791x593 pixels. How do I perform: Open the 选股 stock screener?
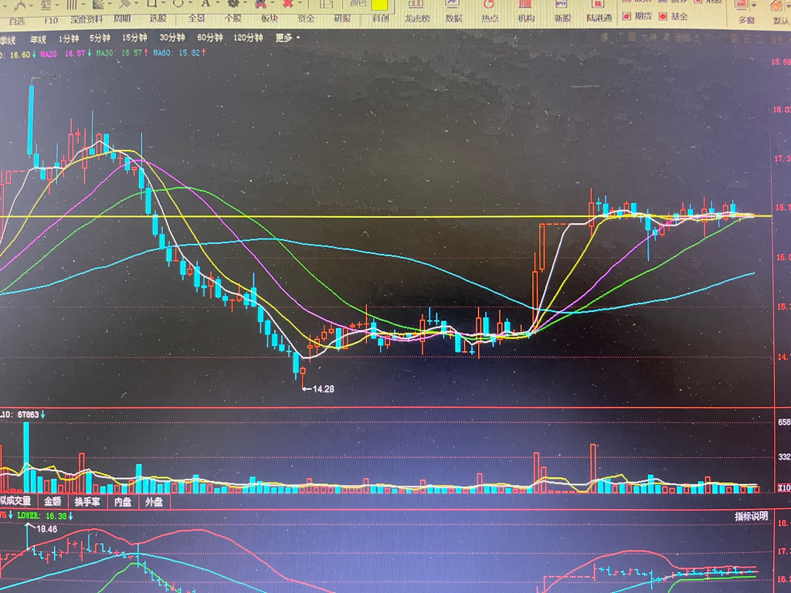[x=158, y=19]
